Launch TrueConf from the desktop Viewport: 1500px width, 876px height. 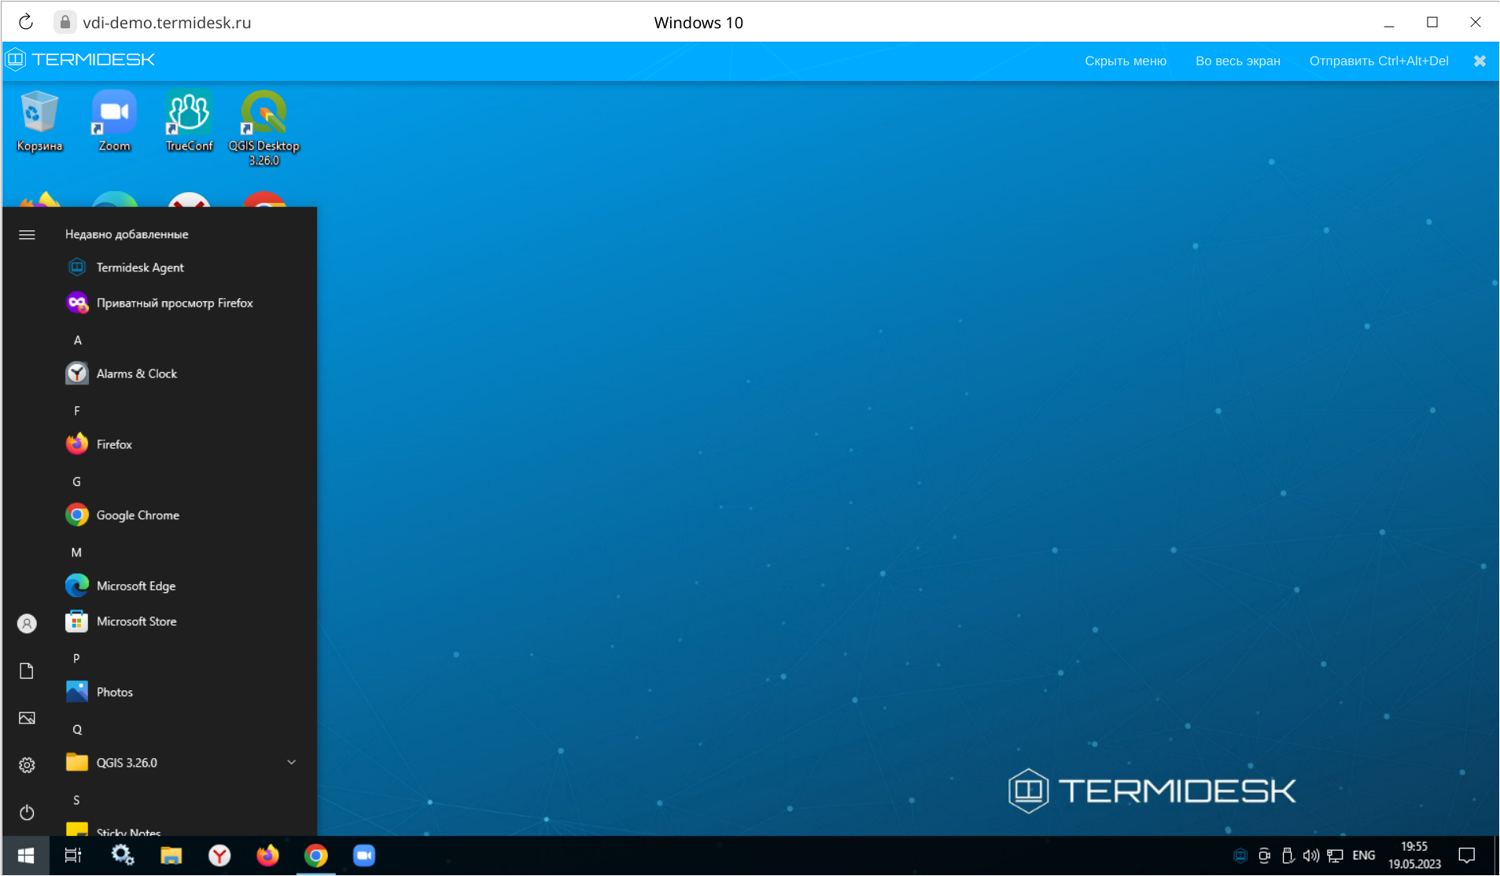coord(188,114)
